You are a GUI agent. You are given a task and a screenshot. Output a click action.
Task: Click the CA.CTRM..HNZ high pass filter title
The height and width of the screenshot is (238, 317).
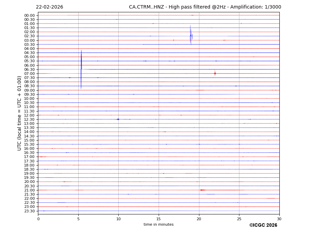coord(205,7)
